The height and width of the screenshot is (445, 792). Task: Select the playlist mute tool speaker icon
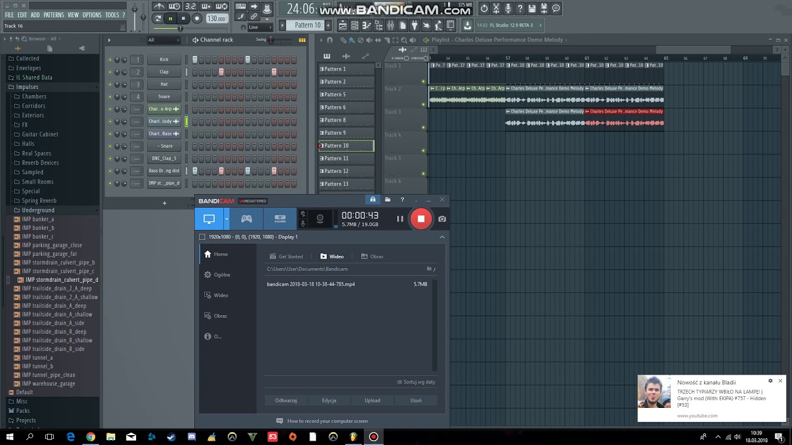pyautogui.click(x=369, y=40)
